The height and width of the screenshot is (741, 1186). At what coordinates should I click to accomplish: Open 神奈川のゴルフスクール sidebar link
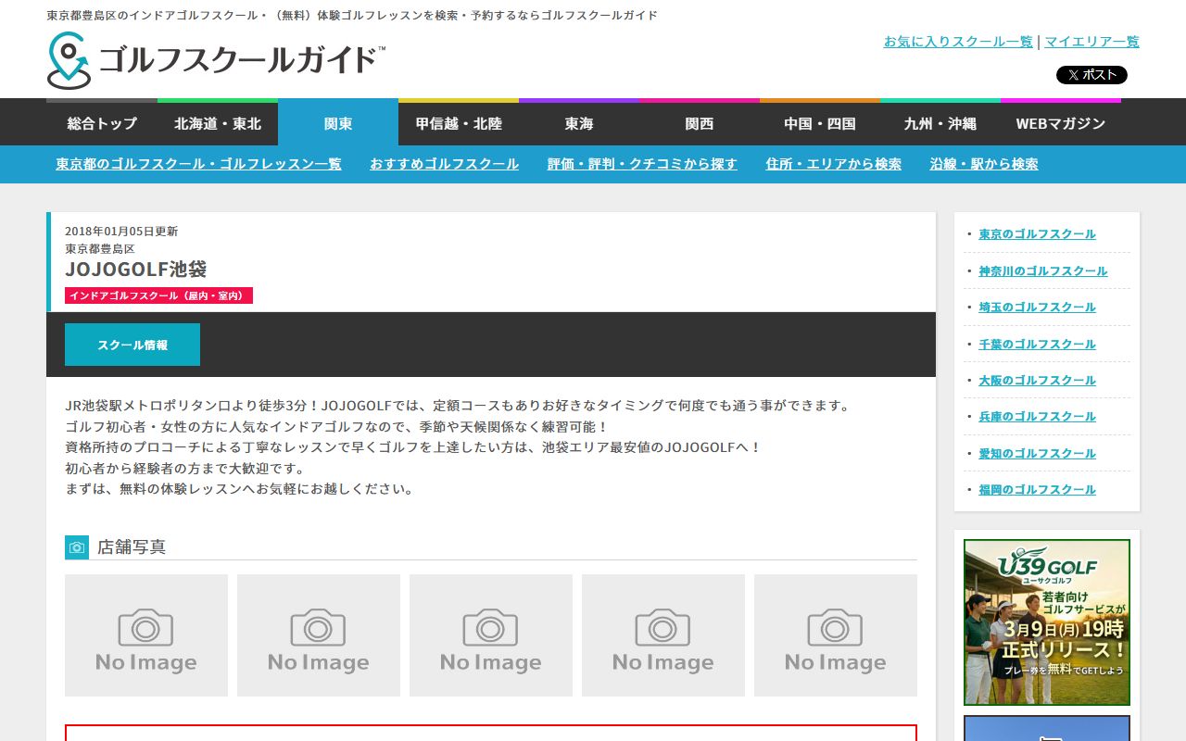(x=1043, y=271)
